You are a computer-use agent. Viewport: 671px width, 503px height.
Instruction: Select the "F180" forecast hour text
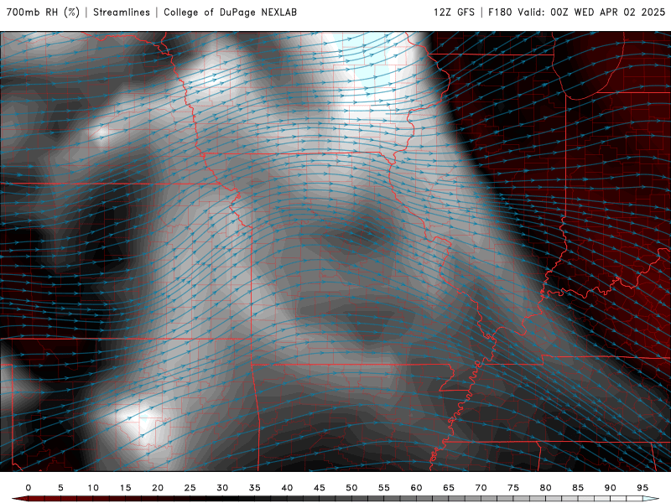coord(500,13)
